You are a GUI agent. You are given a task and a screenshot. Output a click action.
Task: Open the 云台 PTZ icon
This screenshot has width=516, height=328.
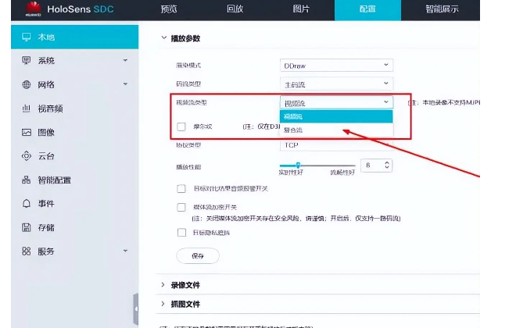tap(27, 156)
